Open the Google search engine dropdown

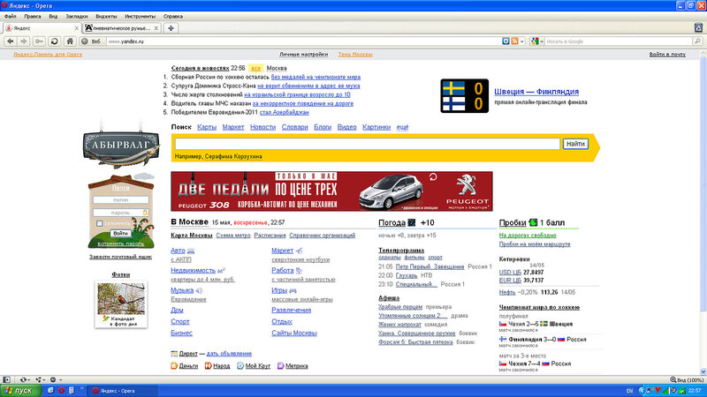[x=537, y=41]
